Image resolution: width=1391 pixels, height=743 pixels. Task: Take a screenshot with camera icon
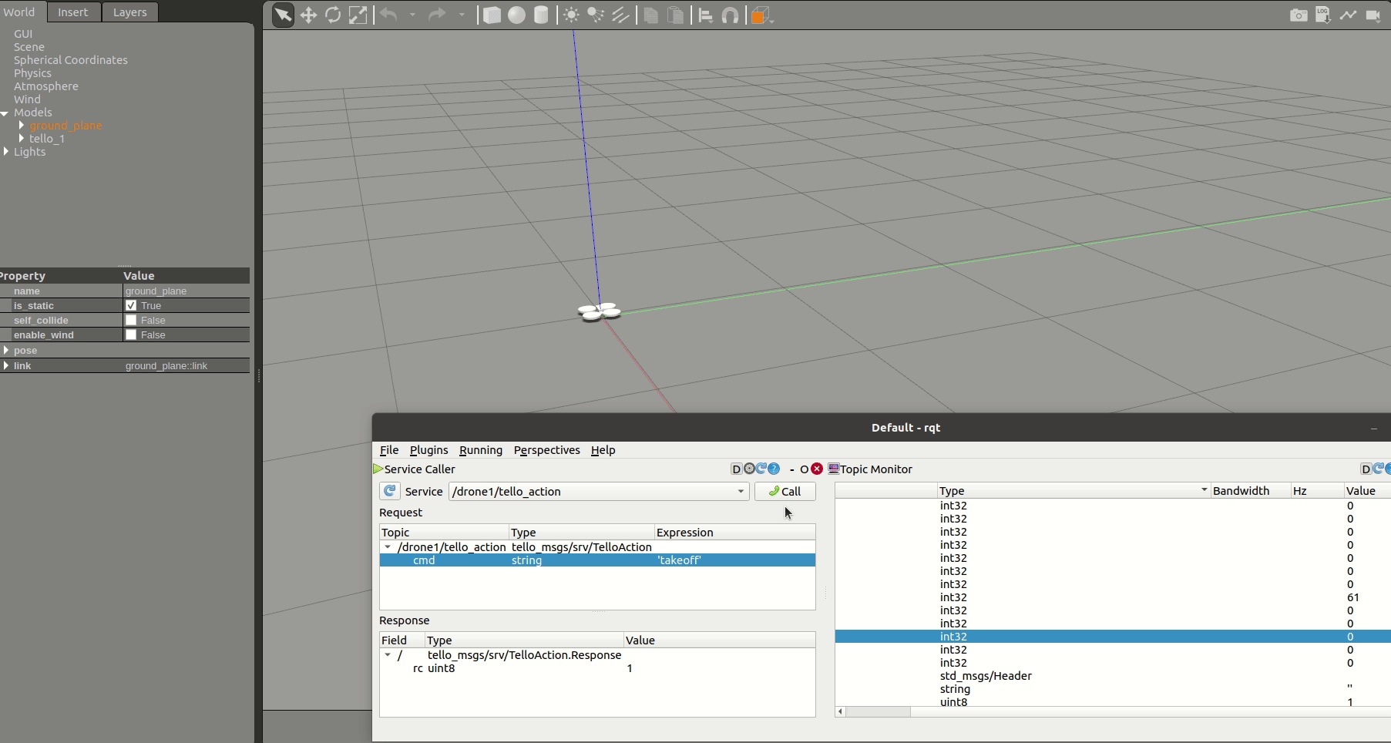coord(1299,15)
